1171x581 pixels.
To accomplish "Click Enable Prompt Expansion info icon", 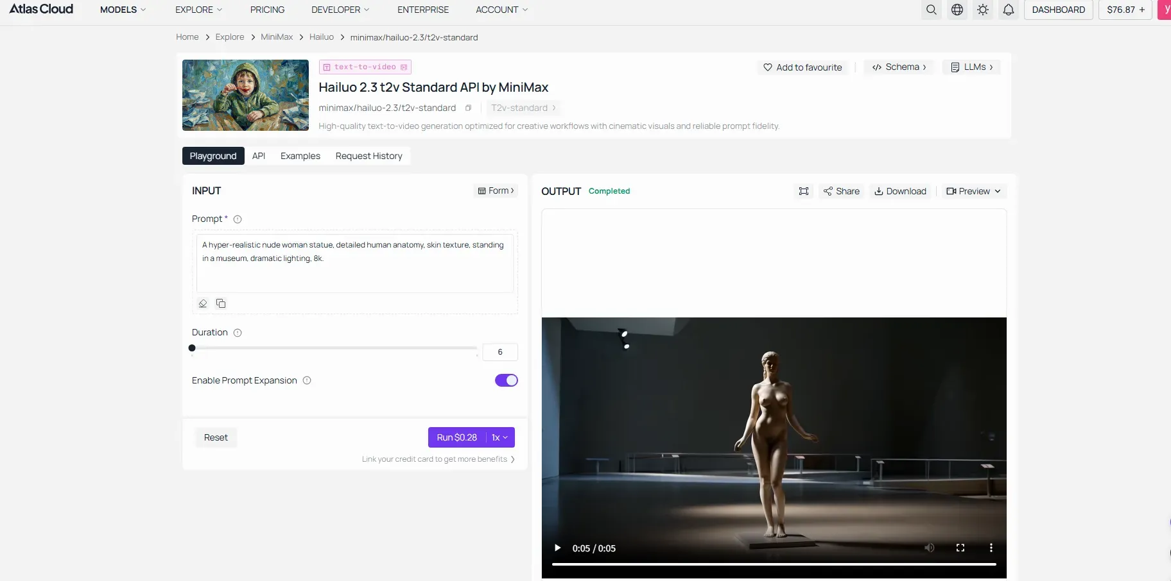I will pyautogui.click(x=307, y=380).
